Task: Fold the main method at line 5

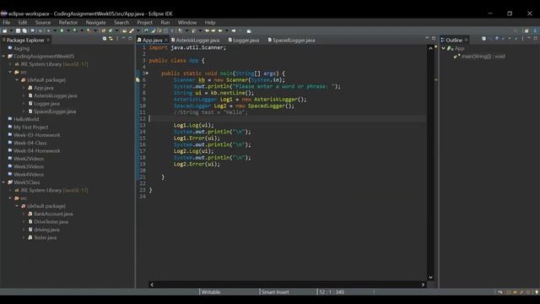Action: (148, 73)
